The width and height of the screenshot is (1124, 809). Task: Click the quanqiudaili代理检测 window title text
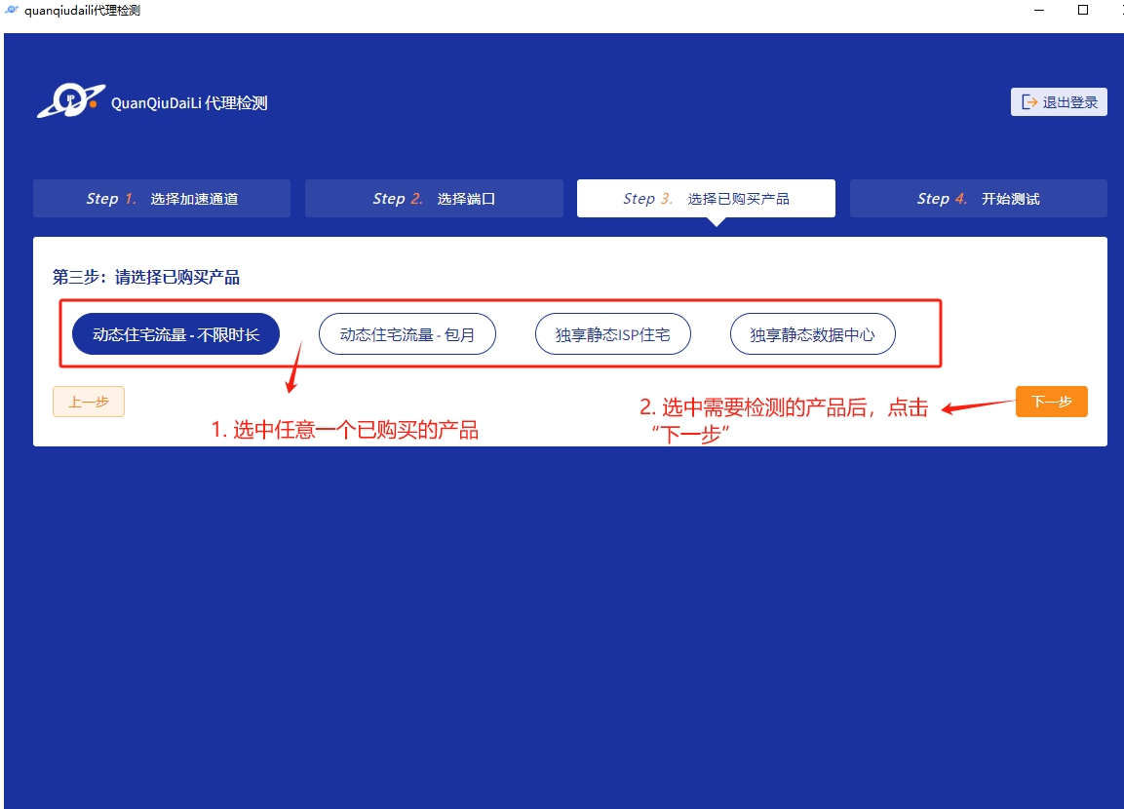click(83, 10)
